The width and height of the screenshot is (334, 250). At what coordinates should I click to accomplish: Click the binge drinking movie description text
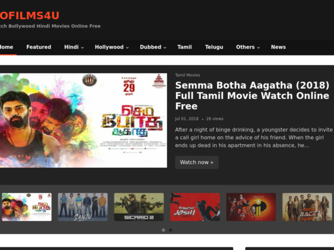[x=253, y=137]
